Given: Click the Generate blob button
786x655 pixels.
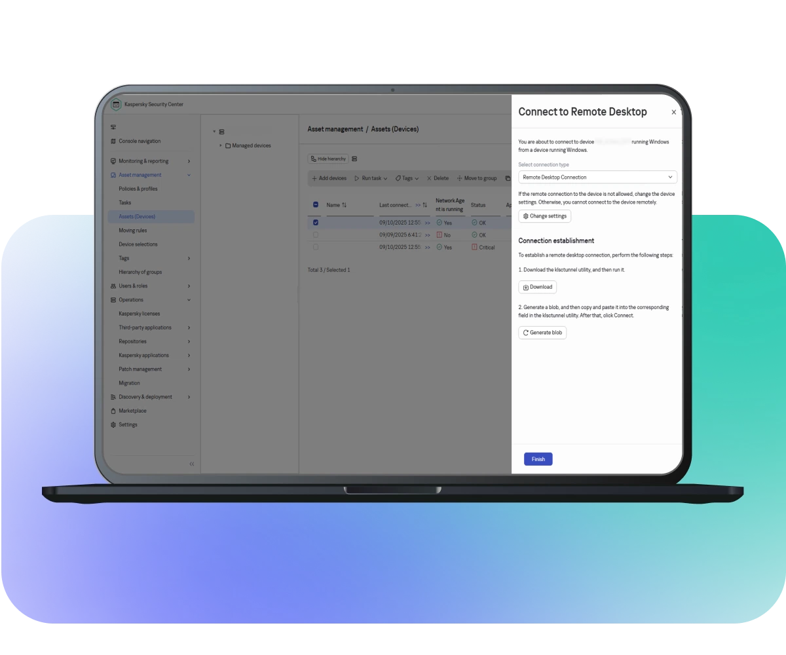Looking at the screenshot, I should 542,333.
